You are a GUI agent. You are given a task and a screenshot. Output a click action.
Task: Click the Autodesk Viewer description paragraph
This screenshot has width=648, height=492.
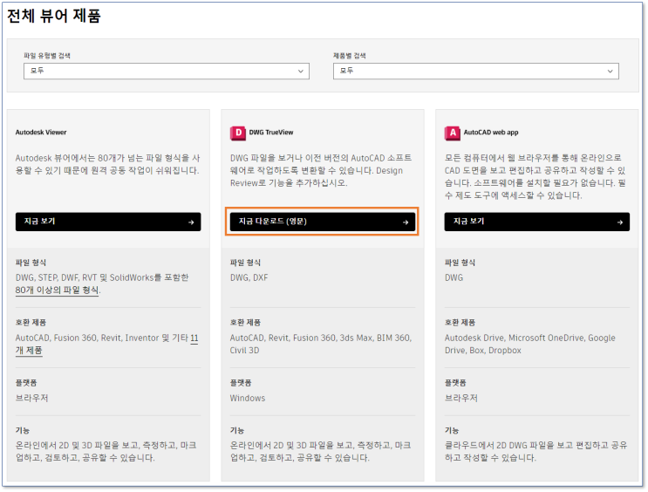click(108, 164)
